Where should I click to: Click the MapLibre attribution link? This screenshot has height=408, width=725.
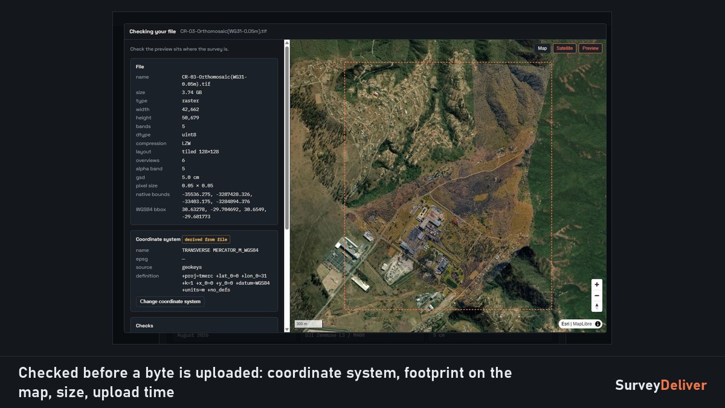582,324
